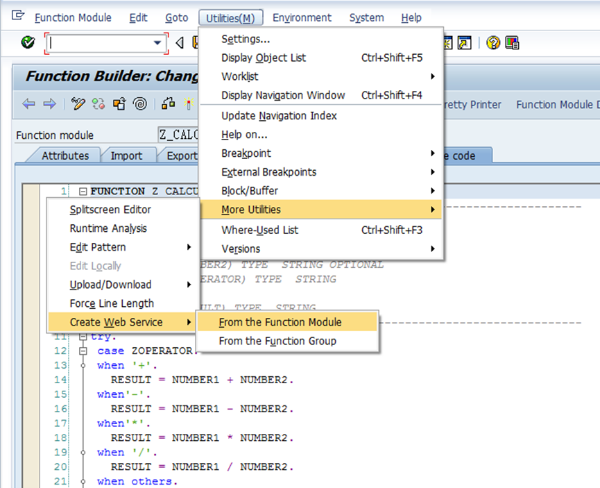Screen dimensions: 600x488
Task: Click line 14 RESULT = NUMBER1 + NUMBER2
Action: pyautogui.click(x=202, y=380)
